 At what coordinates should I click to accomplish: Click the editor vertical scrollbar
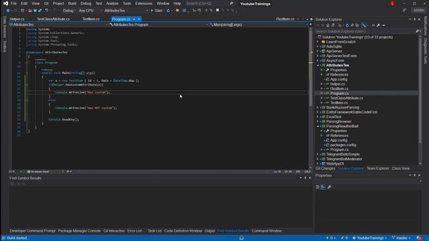310,98
